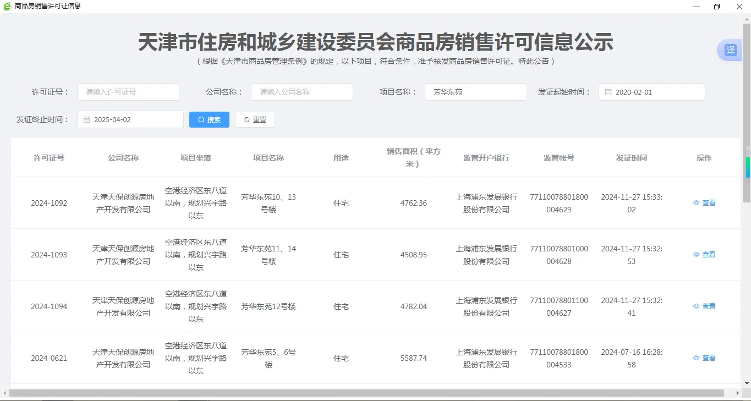This screenshot has width=751, height=401.
Task: Click project name 芳华东苑5、6号楼
Action: pyautogui.click(x=268, y=358)
